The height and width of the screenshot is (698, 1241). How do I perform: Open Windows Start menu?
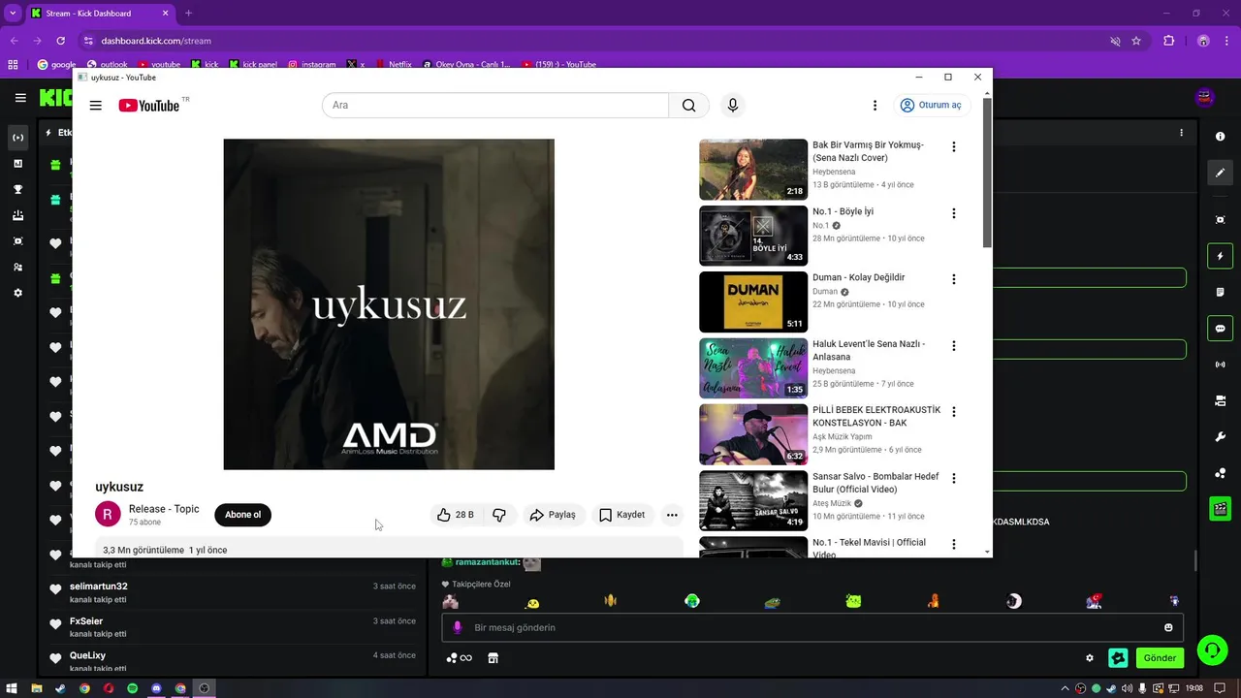click(13, 688)
